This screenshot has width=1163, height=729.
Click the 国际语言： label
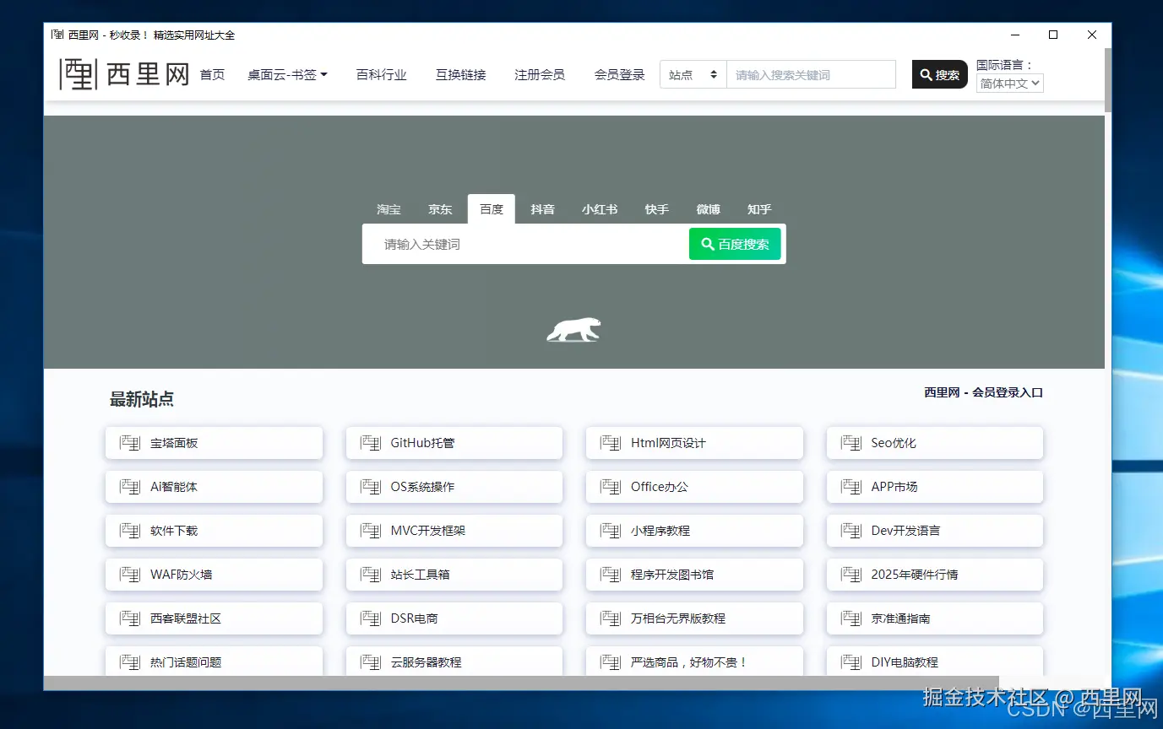[x=1005, y=64]
